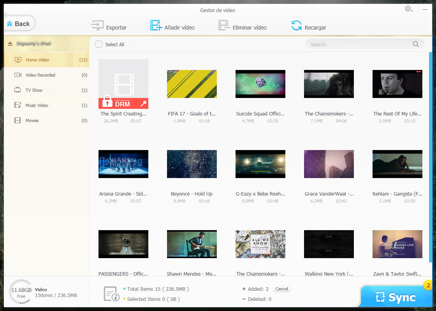Select the Zayn & Taylor Swift thumbnail
436x311 pixels.
397,244
